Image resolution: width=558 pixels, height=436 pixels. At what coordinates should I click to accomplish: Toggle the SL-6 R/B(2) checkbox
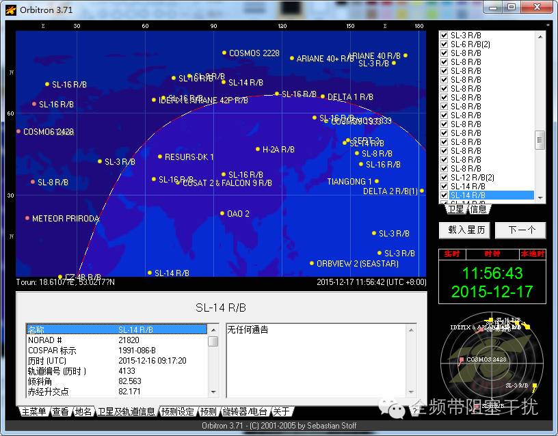tap(444, 44)
